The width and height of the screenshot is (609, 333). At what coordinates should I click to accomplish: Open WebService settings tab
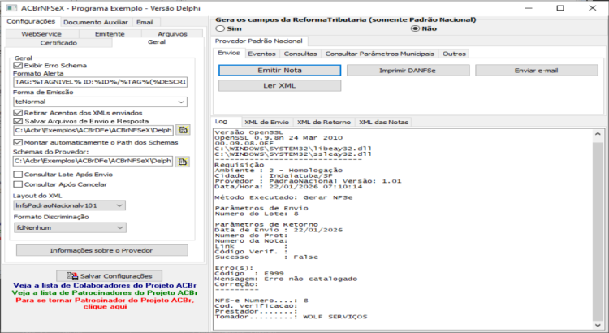[41, 34]
